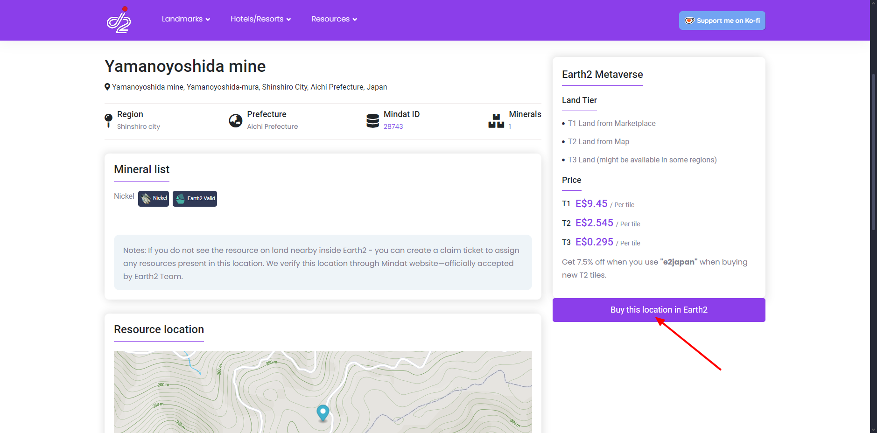Open the Resources dropdown menu
877x433 pixels.
[x=334, y=19]
